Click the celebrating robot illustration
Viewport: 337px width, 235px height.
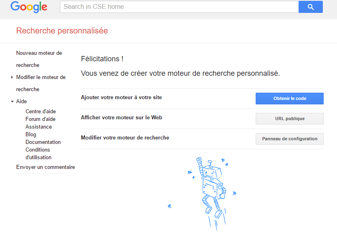click(x=202, y=195)
